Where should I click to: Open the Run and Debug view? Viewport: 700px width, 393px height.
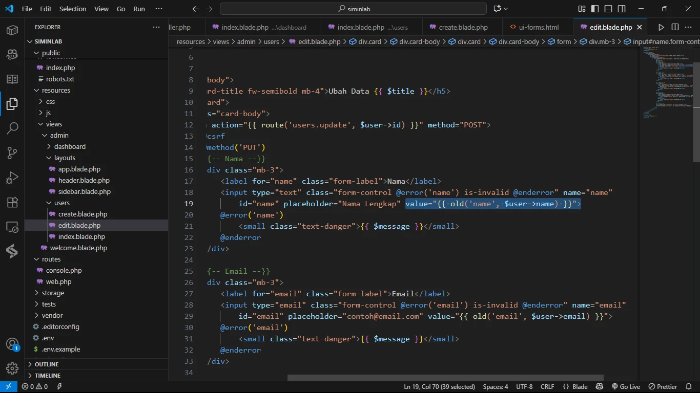[x=12, y=178]
